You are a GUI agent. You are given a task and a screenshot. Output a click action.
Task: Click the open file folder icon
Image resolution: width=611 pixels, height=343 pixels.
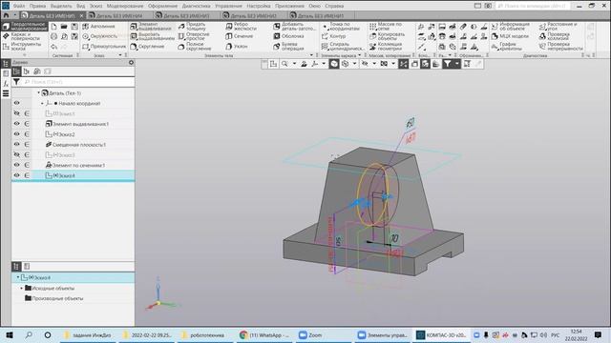[64, 27]
